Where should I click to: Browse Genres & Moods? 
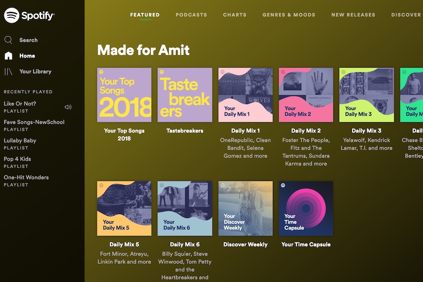pos(289,15)
